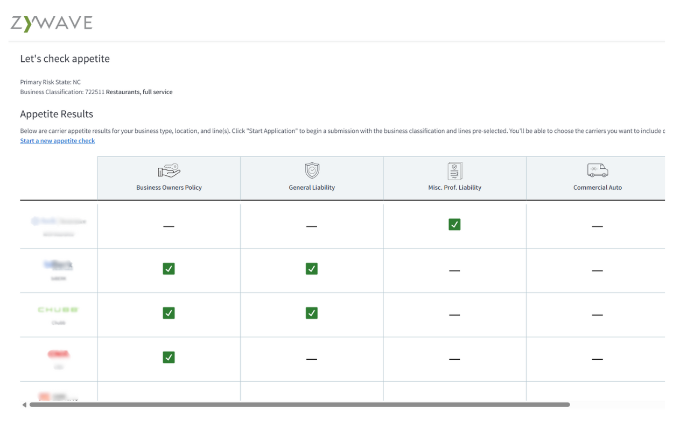
Task: Click Chubb's General Liability checkmark
Action: (x=312, y=313)
